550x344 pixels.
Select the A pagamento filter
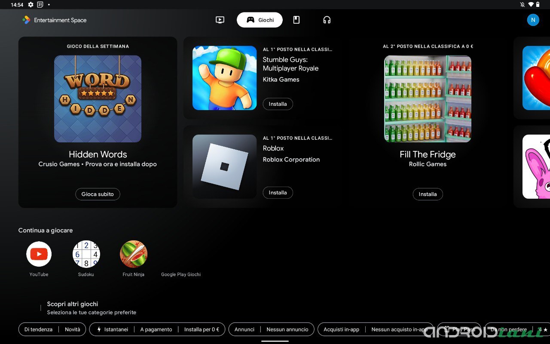coord(156,329)
